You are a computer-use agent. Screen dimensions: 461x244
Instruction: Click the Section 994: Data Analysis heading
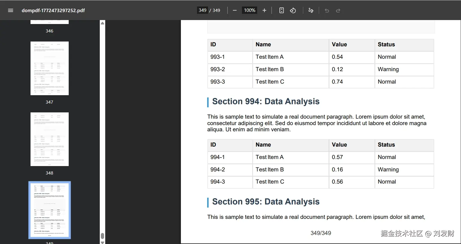[x=266, y=101]
